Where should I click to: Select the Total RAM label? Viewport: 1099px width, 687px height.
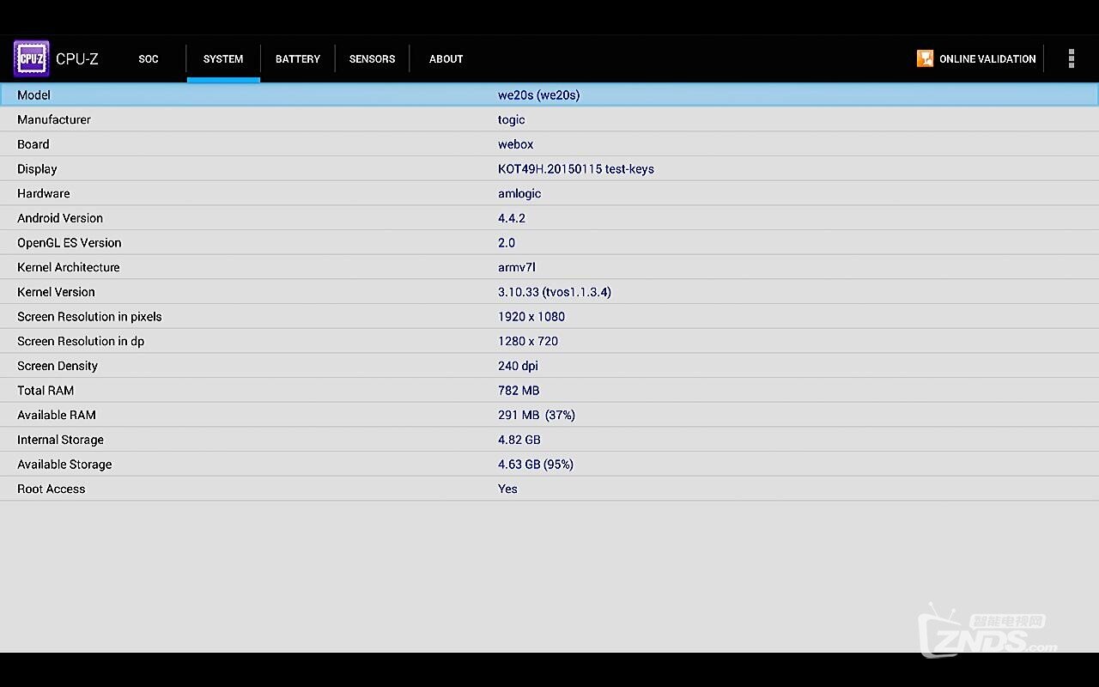tap(46, 391)
